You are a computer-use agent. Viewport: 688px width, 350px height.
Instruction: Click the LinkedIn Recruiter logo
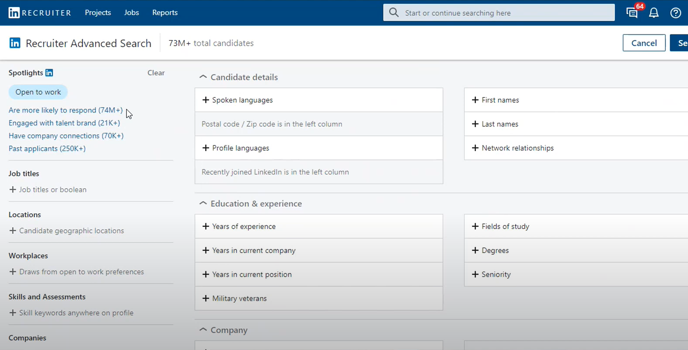click(40, 13)
